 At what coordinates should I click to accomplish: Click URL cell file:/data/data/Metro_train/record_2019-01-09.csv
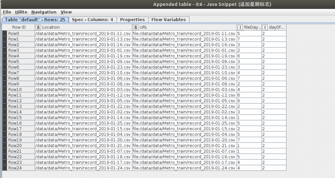tap(185, 62)
